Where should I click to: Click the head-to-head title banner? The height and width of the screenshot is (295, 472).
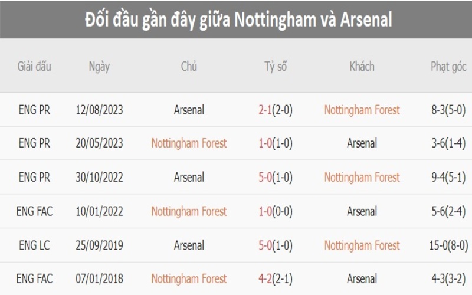tap(236, 19)
